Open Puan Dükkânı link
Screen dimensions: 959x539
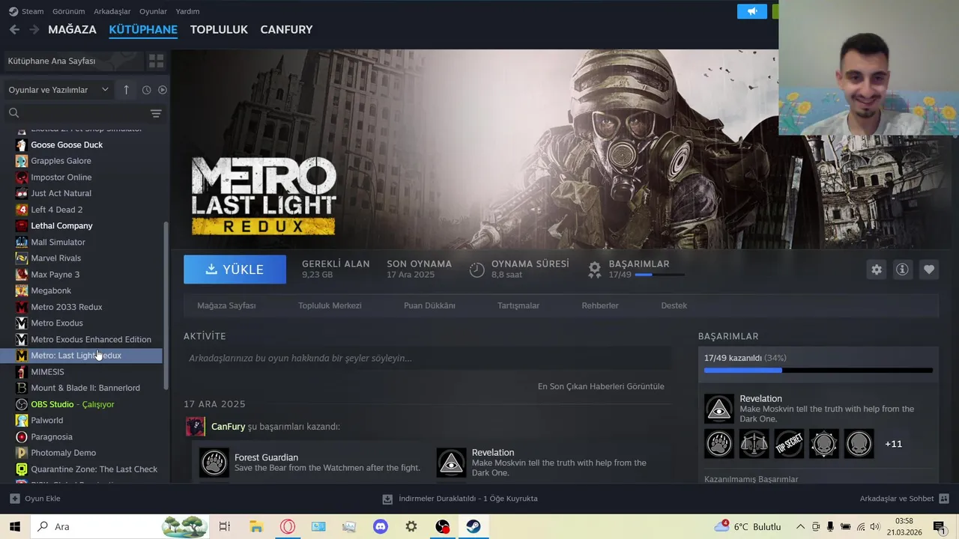(429, 305)
